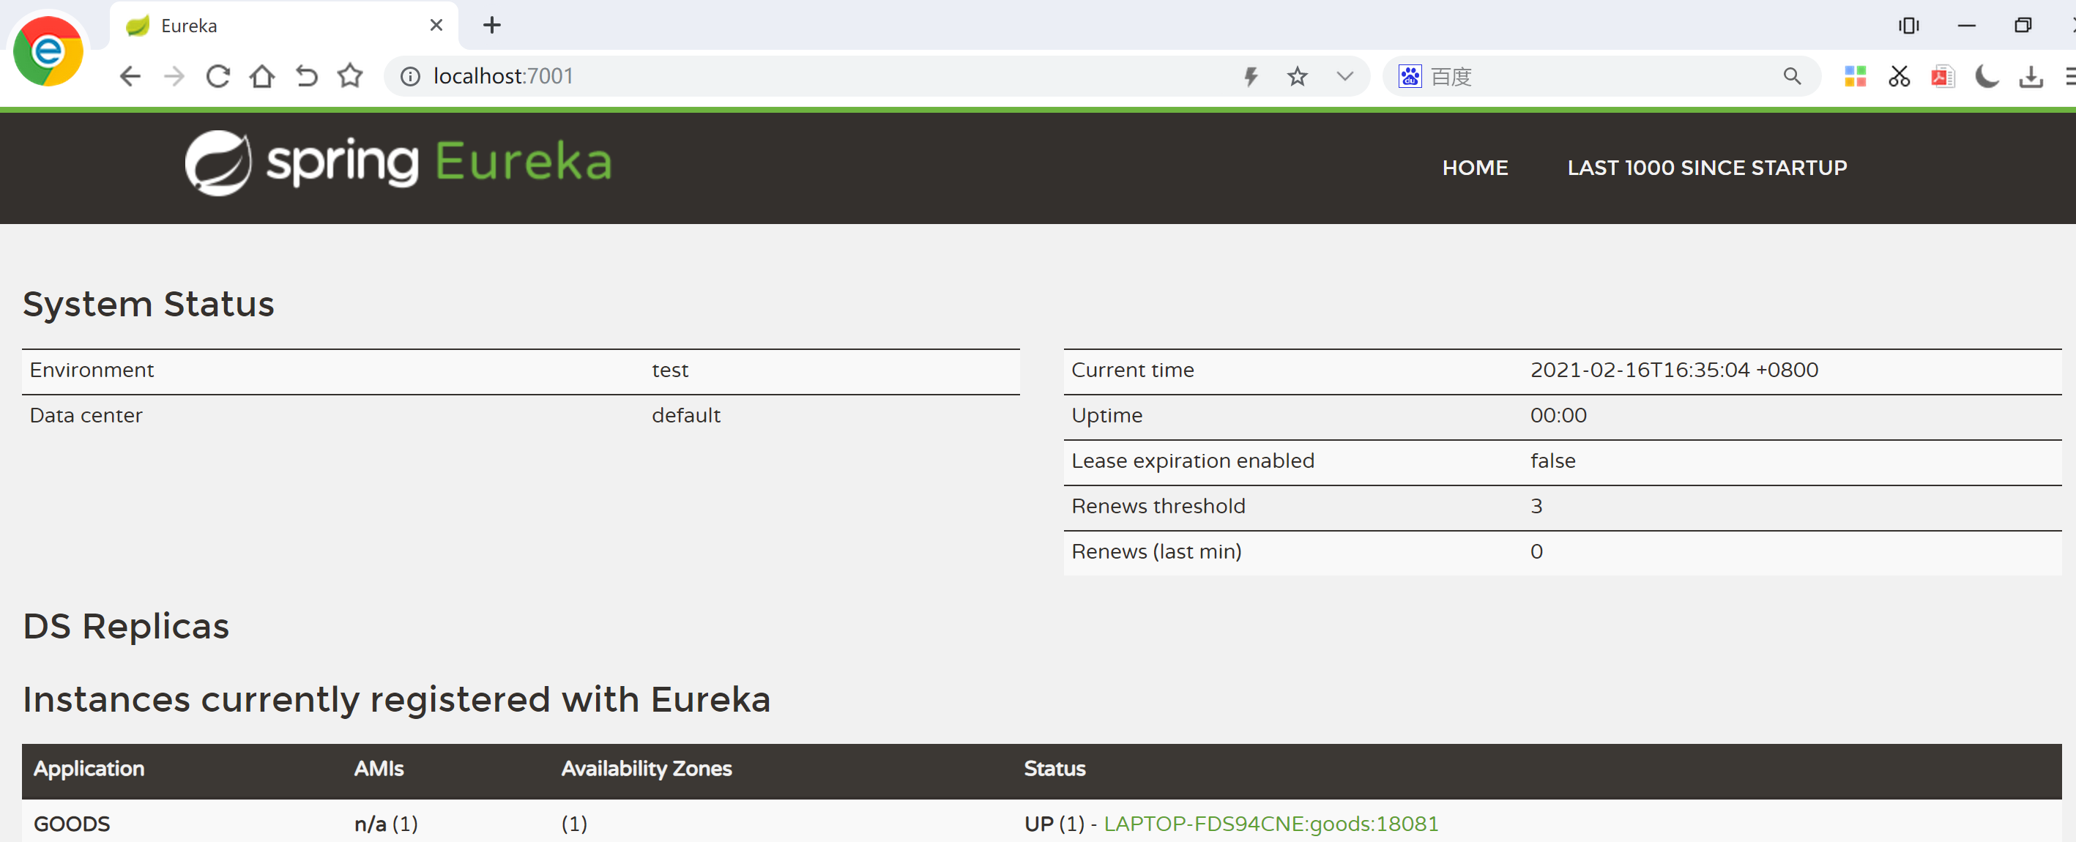The width and height of the screenshot is (2076, 842).
Task: Reload the Eureka page
Action: click(x=217, y=77)
